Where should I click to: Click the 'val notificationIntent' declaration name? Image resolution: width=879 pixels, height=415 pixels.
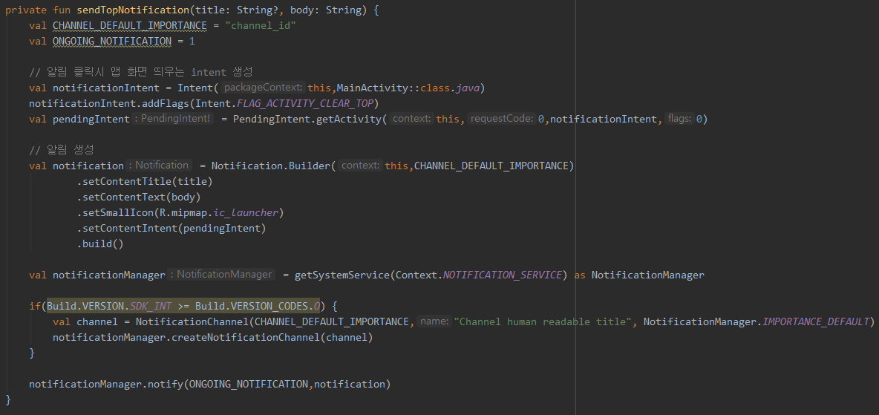pos(106,88)
